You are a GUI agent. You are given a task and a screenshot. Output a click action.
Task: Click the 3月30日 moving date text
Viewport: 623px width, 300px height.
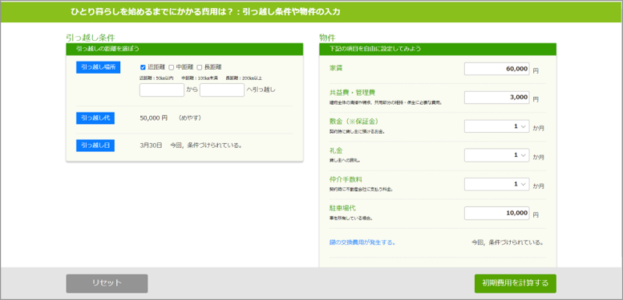pos(151,146)
